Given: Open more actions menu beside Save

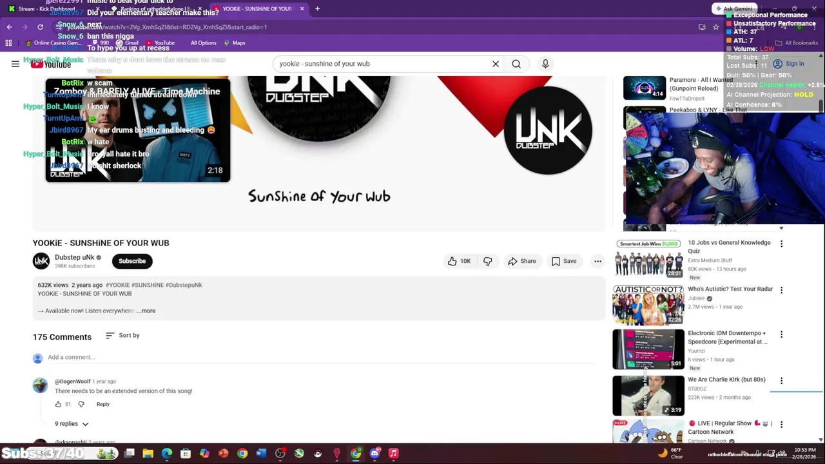Looking at the screenshot, I should click(597, 261).
